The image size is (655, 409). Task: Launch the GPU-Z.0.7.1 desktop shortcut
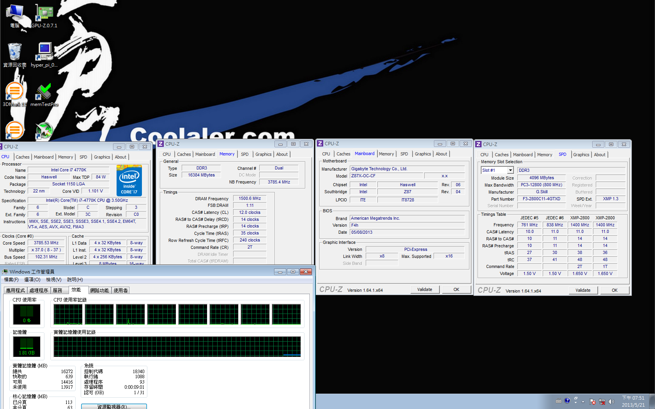pyautogui.click(x=44, y=16)
